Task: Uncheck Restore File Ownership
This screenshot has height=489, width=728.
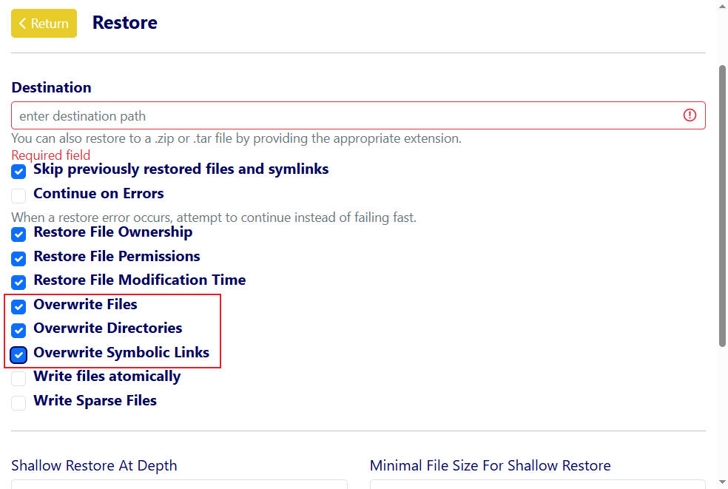Action: tap(19, 235)
